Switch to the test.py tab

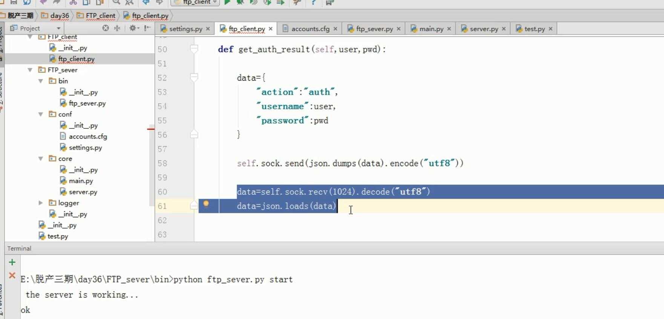tap(534, 29)
